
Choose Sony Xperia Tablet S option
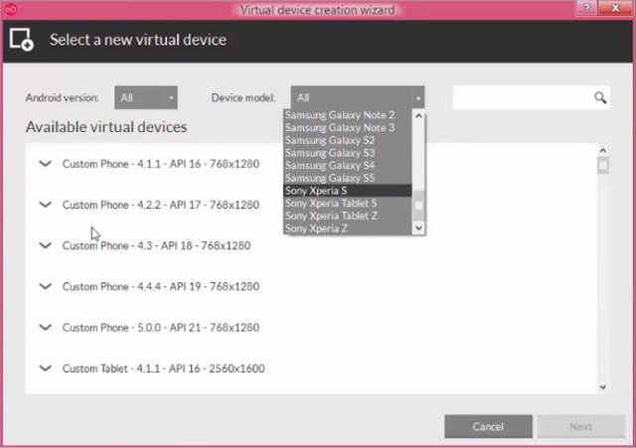348,203
